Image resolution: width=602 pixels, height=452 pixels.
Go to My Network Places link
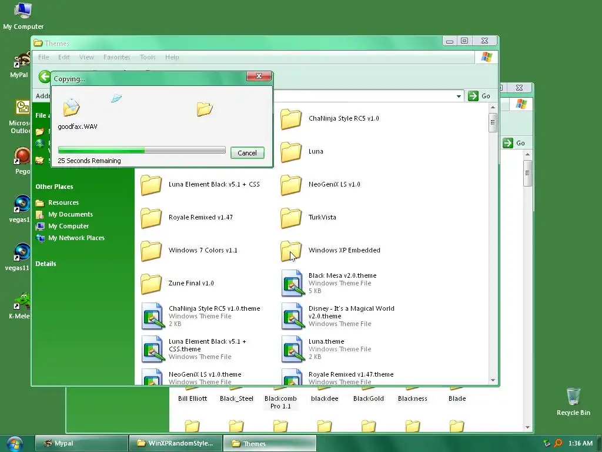(70, 238)
